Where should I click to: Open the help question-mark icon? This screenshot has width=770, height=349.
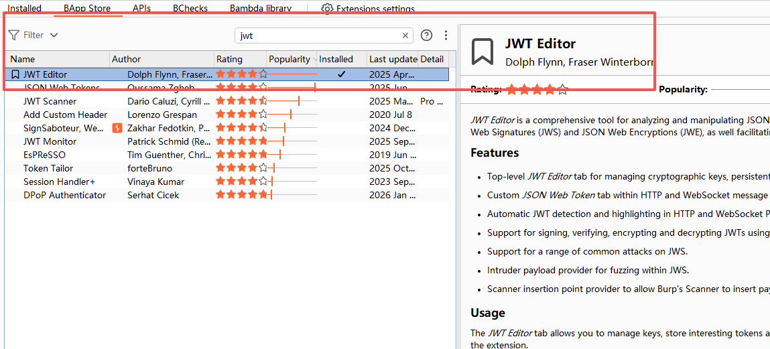[428, 36]
